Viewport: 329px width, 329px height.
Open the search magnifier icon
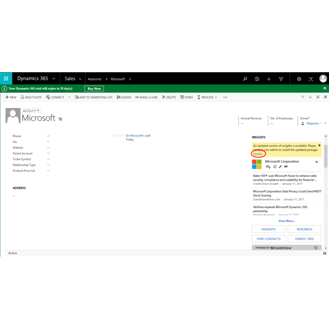(x=245, y=79)
